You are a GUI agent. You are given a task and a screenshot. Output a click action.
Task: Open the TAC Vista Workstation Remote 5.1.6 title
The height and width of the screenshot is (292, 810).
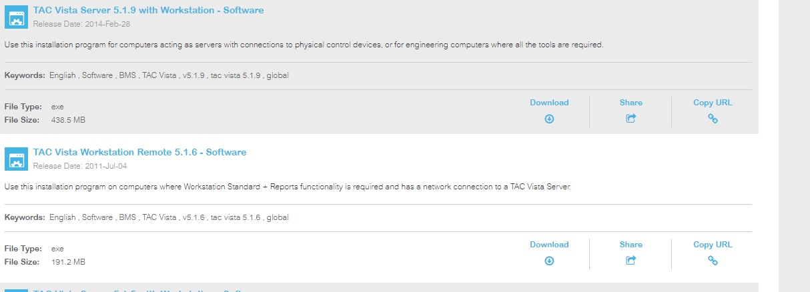tap(139, 152)
